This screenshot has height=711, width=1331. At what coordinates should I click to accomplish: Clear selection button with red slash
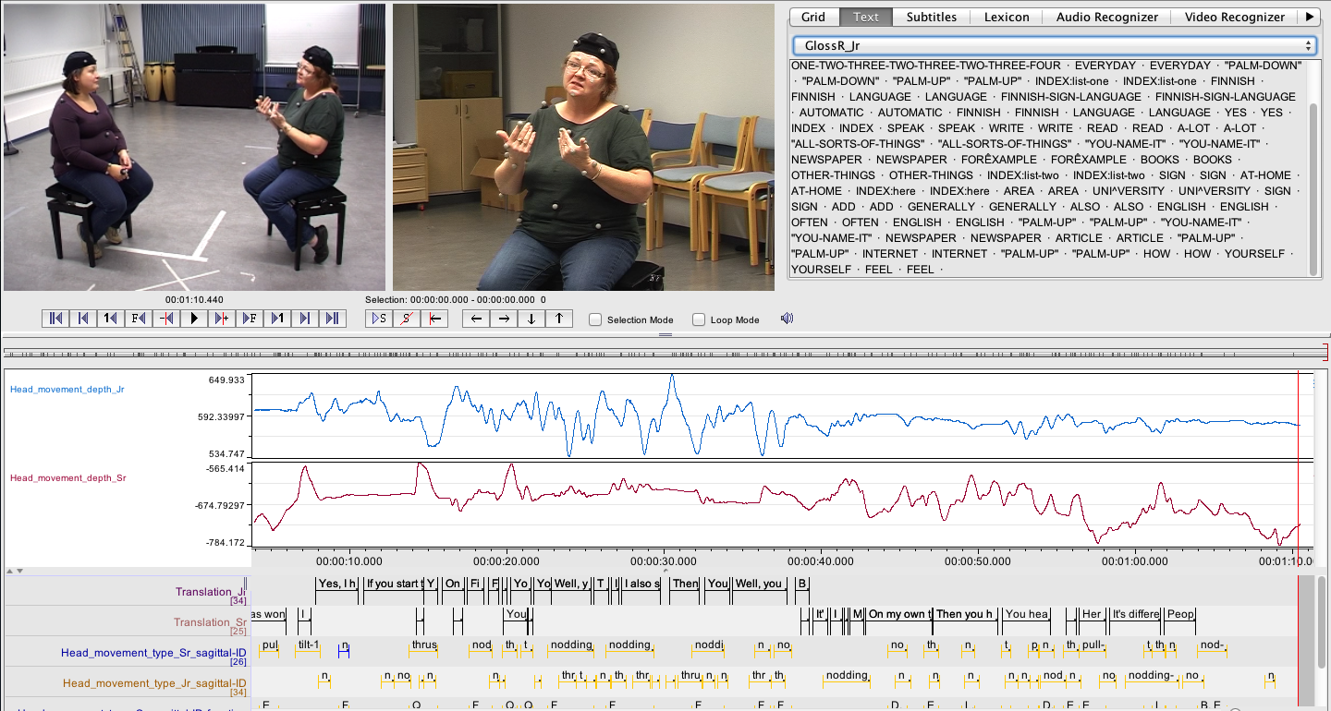click(x=407, y=319)
